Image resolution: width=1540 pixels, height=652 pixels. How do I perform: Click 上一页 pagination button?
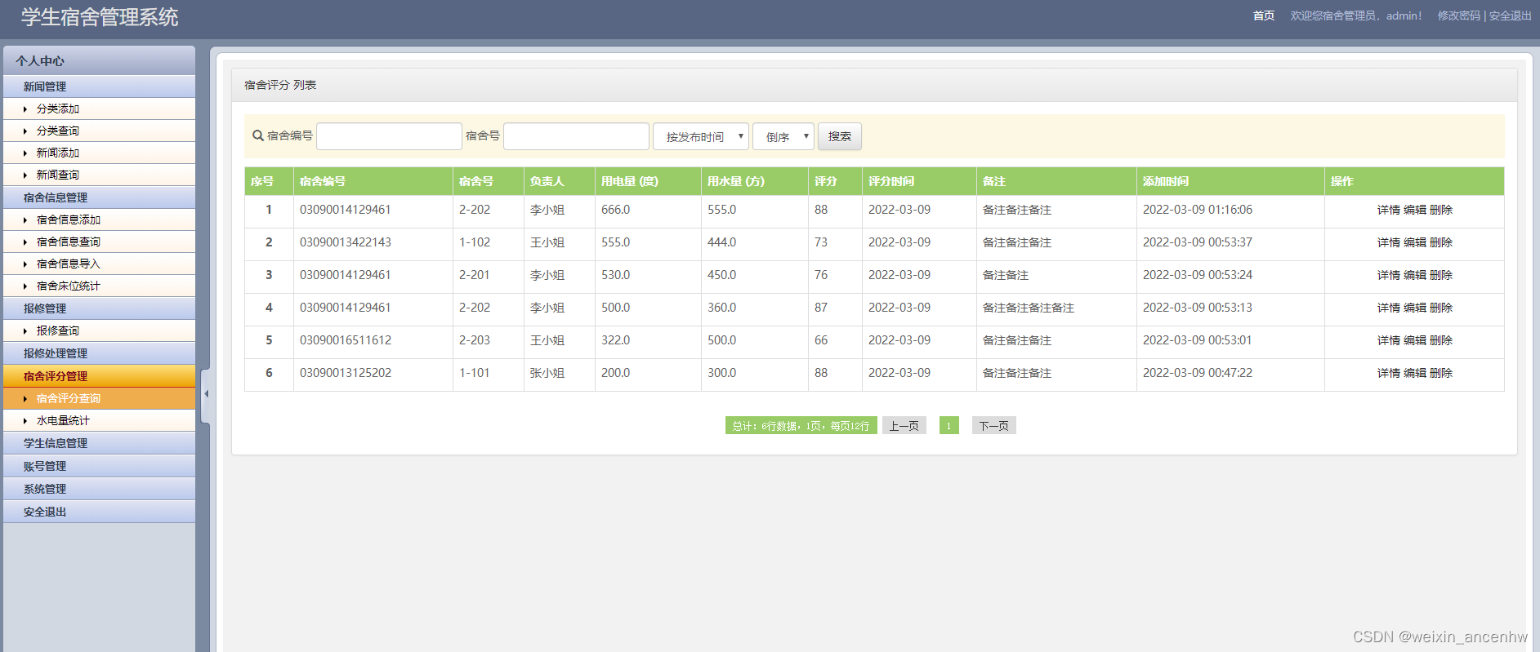coord(904,425)
